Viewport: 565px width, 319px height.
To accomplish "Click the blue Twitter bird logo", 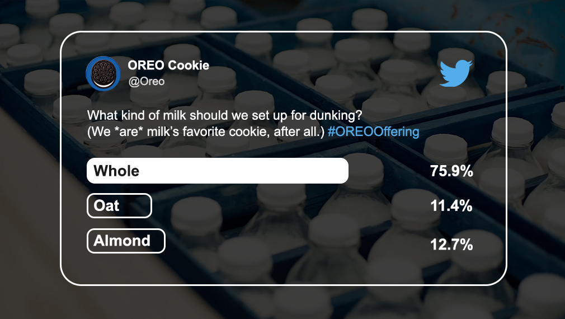I will click(456, 73).
